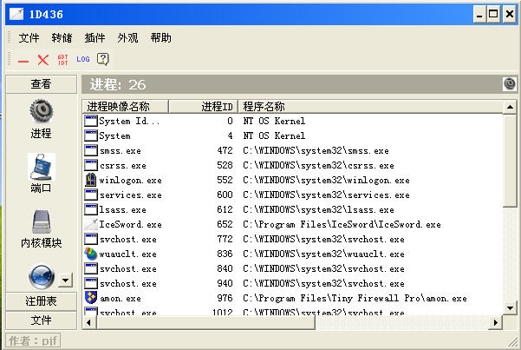Open the LOG toolbar icon
The image size is (521, 350).
point(82,59)
